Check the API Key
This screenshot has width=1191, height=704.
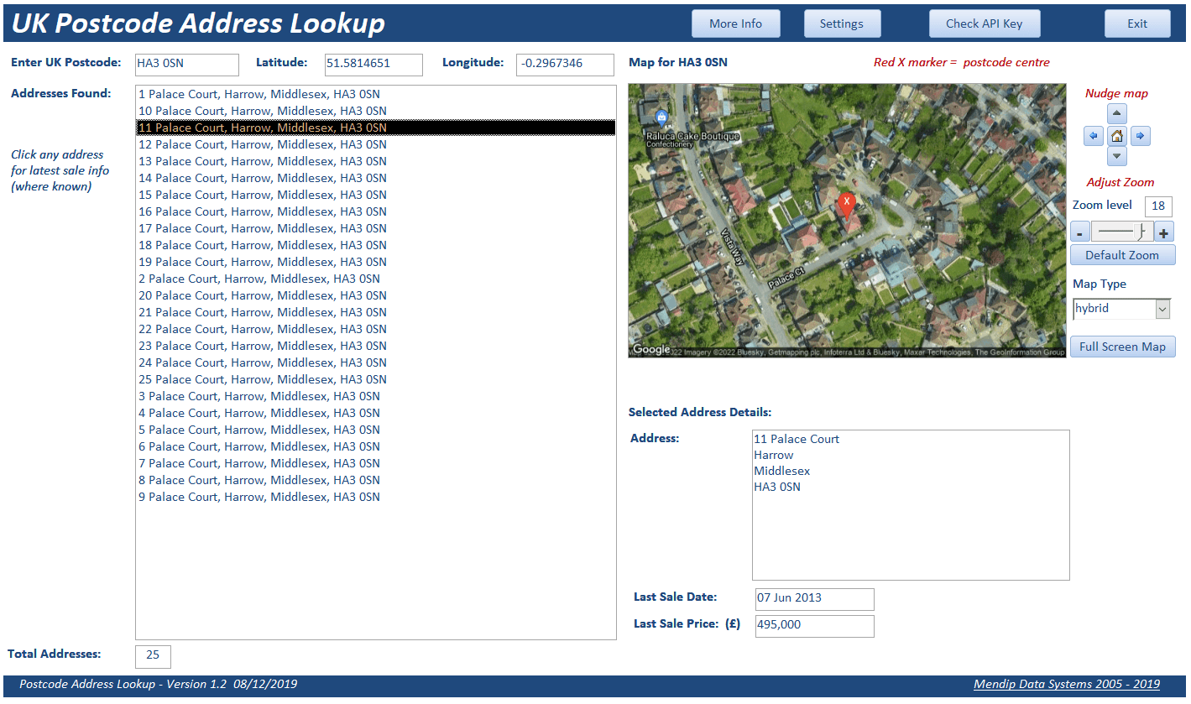pos(984,23)
